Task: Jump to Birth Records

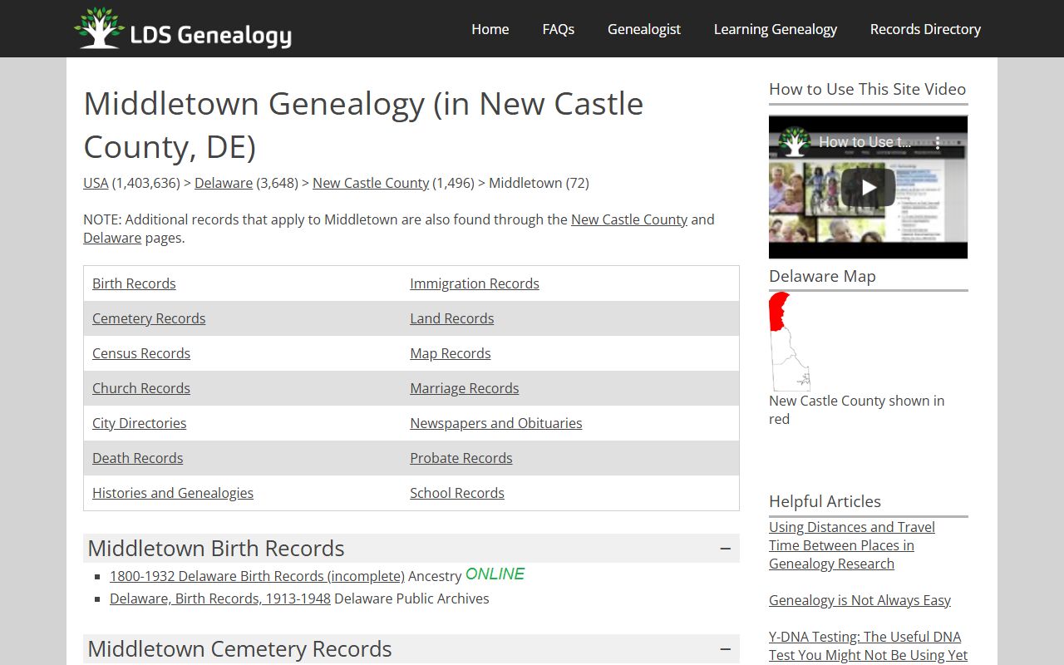Action: coord(134,283)
